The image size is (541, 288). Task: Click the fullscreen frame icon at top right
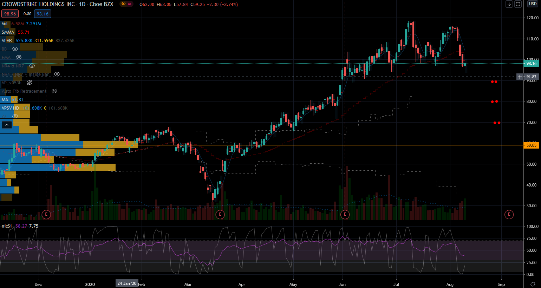click(x=518, y=4)
